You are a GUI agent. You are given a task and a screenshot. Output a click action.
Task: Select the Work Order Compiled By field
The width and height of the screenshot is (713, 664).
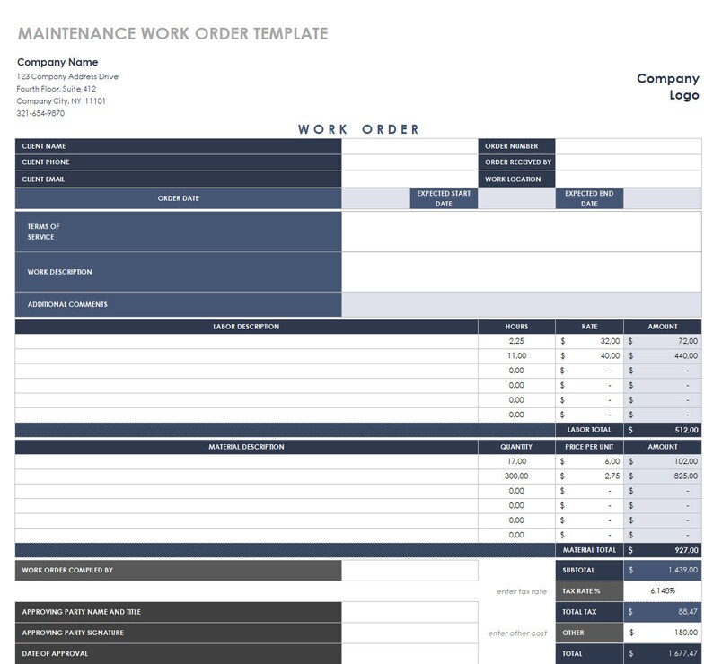coord(409,571)
